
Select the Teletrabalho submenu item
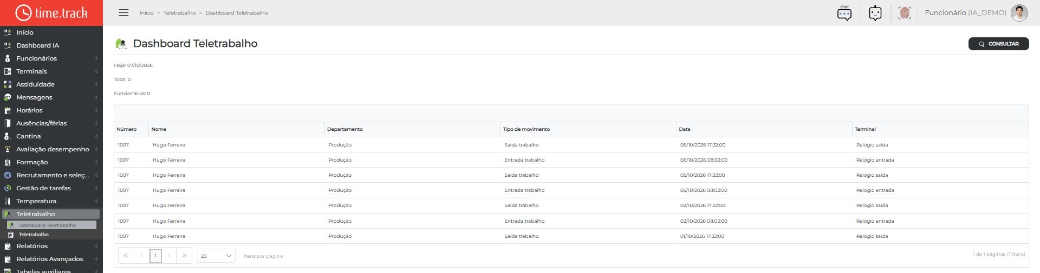pos(34,235)
